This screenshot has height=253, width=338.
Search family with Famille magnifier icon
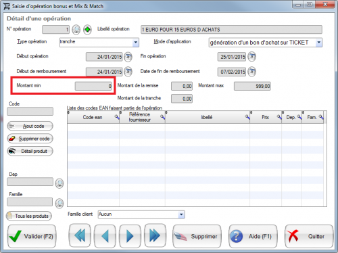(x=59, y=203)
